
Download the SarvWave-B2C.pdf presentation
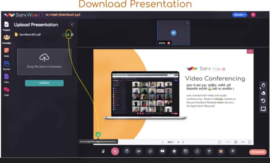pos(68,35)
